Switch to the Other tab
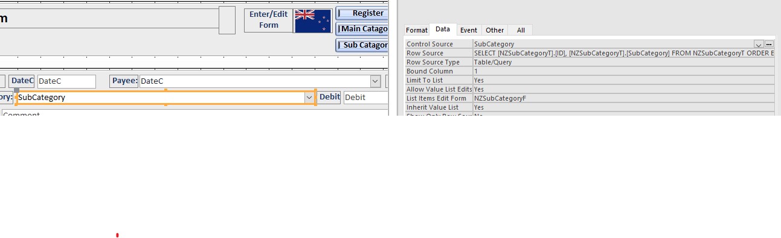Screen dimensions: 781x238 (495, 30)
